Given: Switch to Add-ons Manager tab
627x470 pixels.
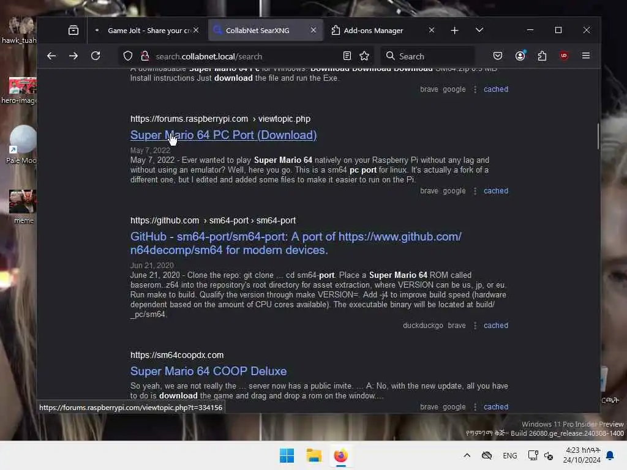Looking at the screenshot, I should click(383, 31).
